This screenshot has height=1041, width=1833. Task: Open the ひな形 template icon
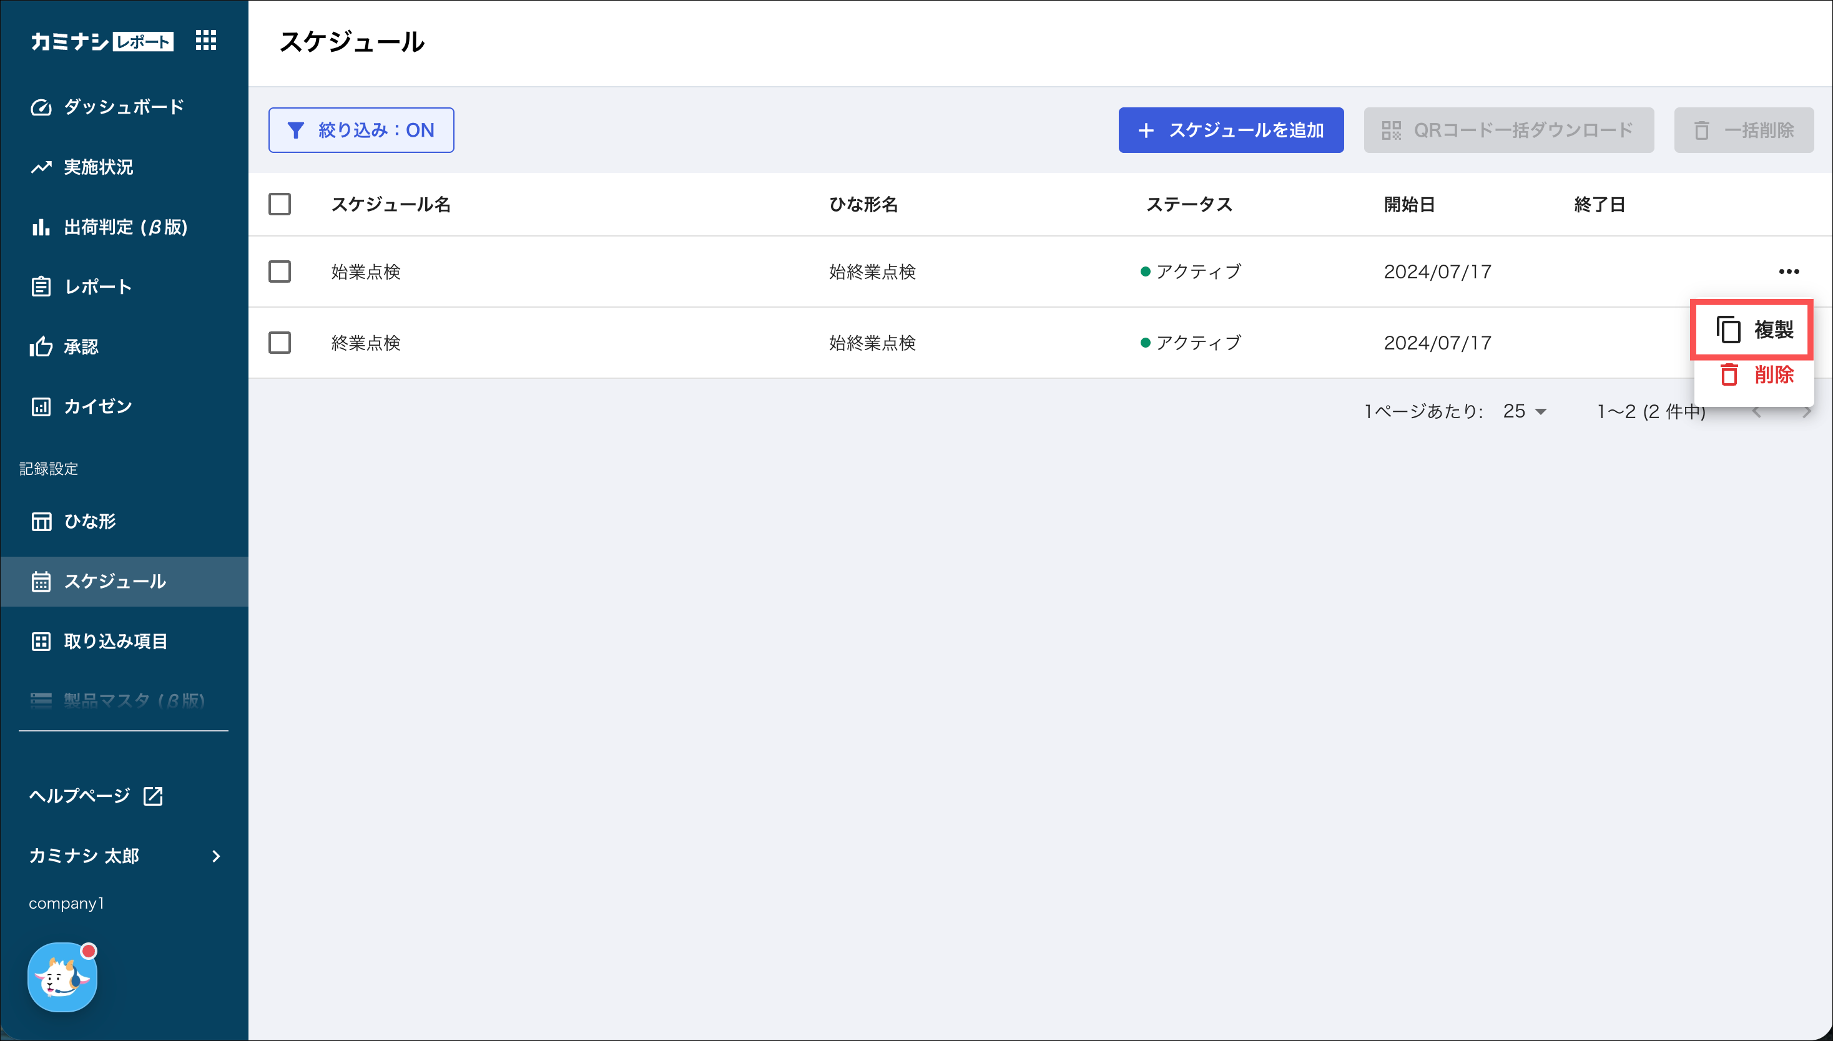click(41, 521)
